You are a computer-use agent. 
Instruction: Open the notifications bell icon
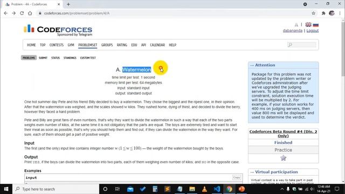tap(296, 25)
